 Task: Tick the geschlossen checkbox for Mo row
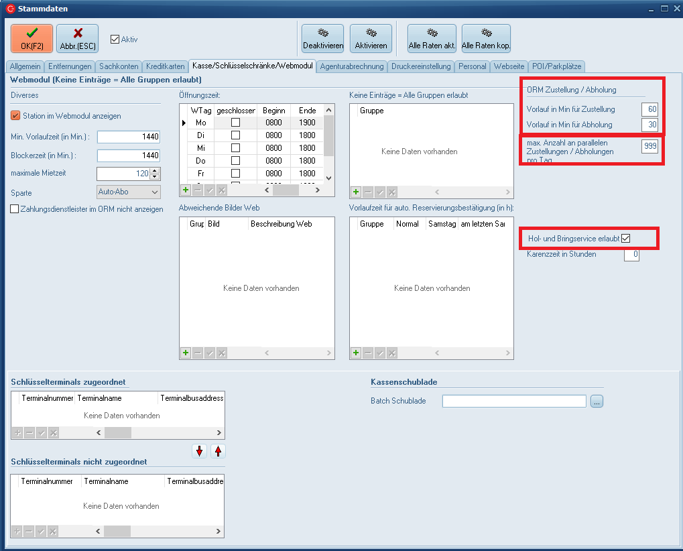(235, 123)
